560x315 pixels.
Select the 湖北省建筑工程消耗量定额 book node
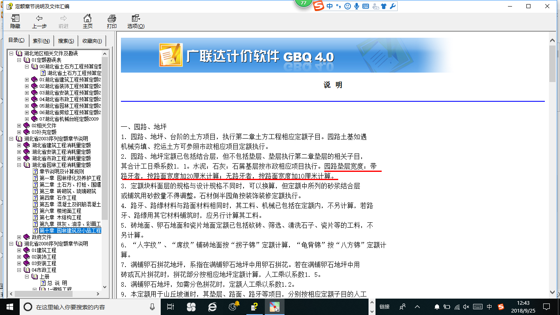point(61,145)
